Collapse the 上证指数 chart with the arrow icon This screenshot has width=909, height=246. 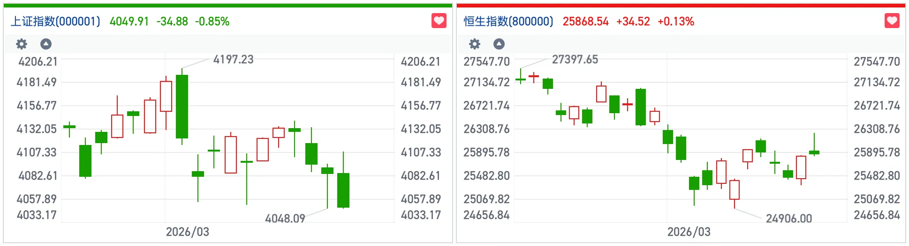click(46, 44)
